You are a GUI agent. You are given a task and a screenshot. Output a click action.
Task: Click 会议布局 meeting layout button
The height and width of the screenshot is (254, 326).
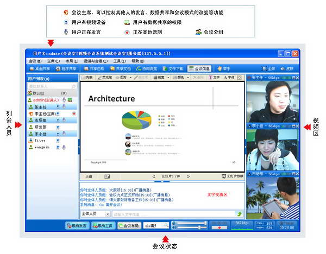[129, 225]
